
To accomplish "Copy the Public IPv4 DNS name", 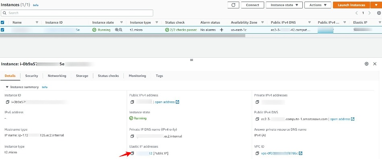I will click(x=257, y=119).
